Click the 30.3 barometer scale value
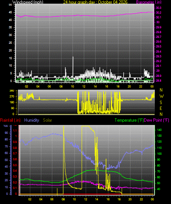Screen dimensions: 171x204 click(159, 8)
